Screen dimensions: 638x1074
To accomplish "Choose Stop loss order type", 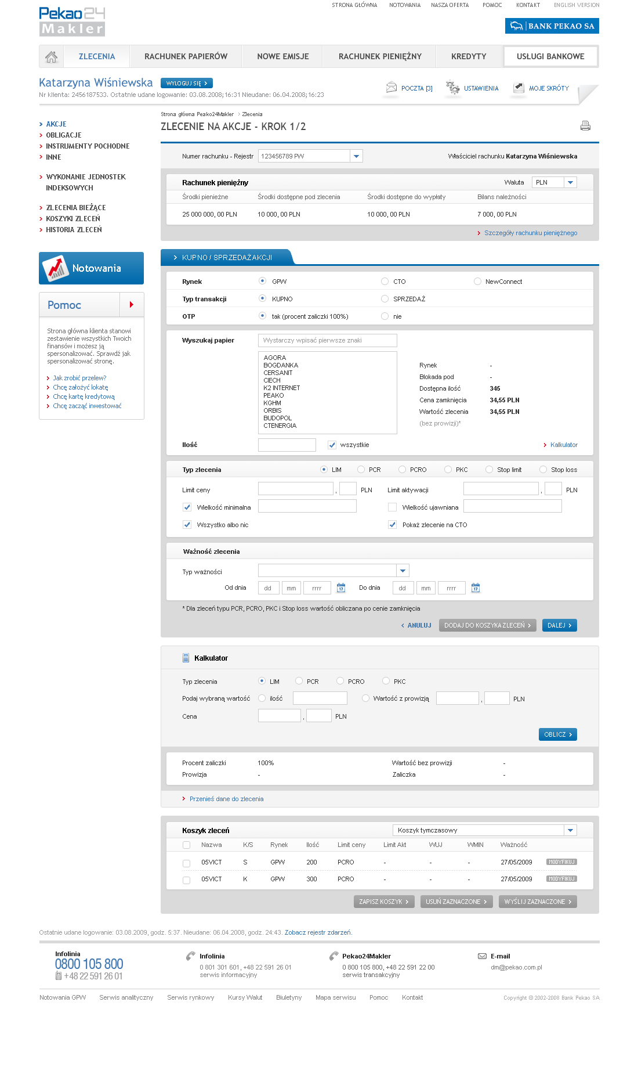I will 543,470.
